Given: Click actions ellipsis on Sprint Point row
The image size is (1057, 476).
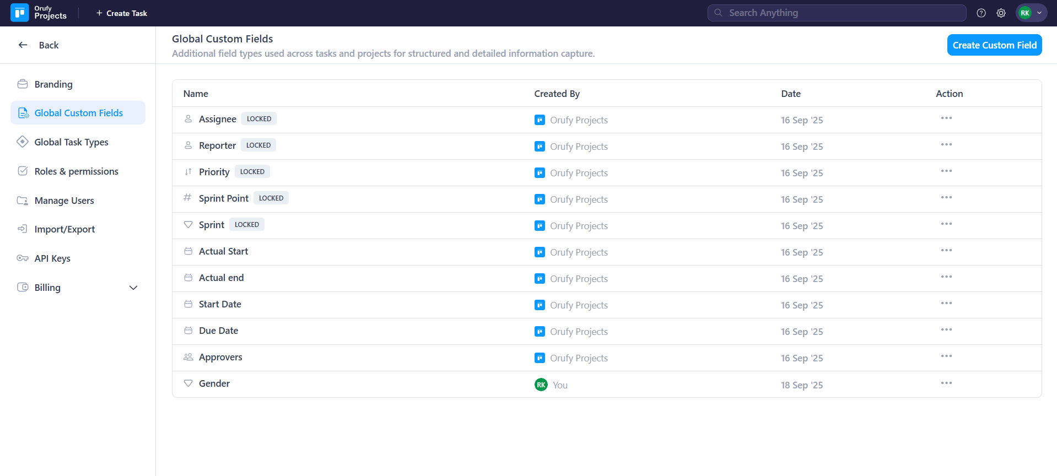Looking at the screenshot, I should (x=946, y=198).
